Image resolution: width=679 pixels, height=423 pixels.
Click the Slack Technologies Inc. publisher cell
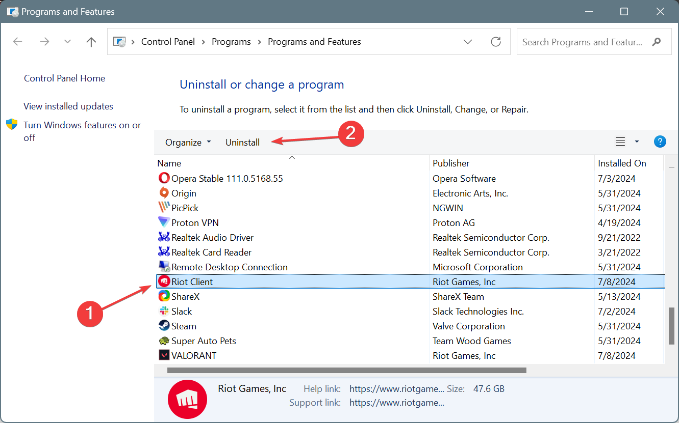click(x=479, y=312)
